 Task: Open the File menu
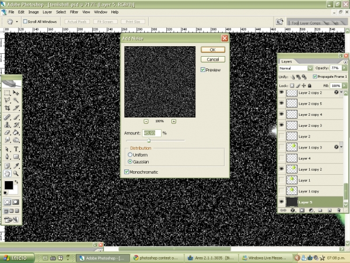click(x=11, y=12)
